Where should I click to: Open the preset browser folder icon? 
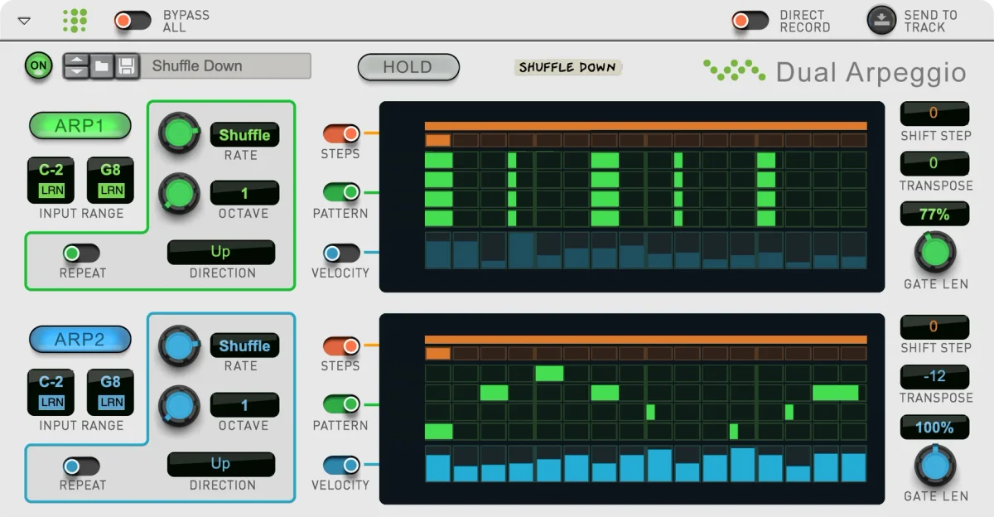pyautogui.click(x=101, y=66)
